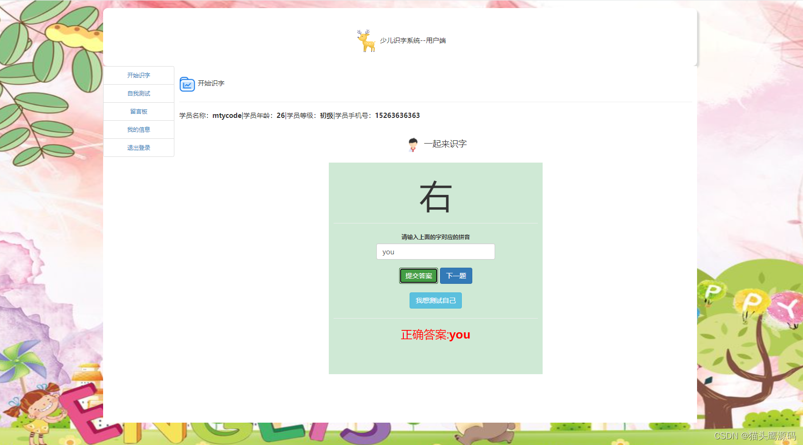Submit the answer with 提交答案 button
Screen dimensions: 803x445
click(419, 276)
